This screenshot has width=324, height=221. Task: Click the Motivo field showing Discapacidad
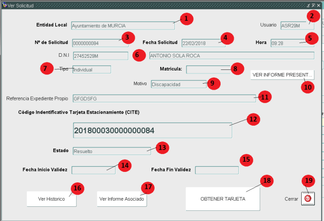point(177,84)
